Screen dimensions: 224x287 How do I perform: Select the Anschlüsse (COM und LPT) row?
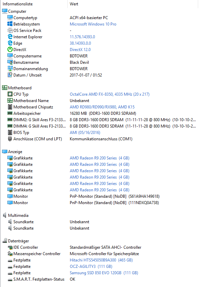click(38, 139)
